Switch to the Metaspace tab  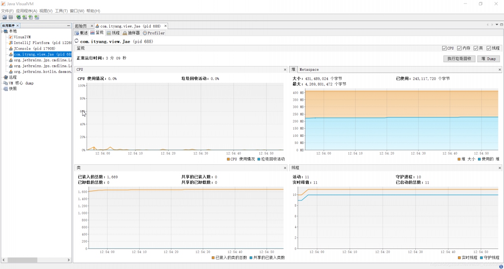pyautogui.click(x=309, y=70)
